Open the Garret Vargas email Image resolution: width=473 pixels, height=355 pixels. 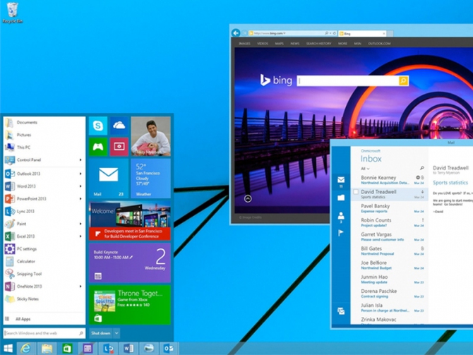click(x=389, y=236)
